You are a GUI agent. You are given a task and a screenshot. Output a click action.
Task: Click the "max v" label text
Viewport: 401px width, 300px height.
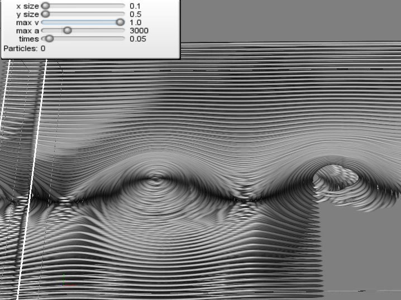click(x=28, y=22)
